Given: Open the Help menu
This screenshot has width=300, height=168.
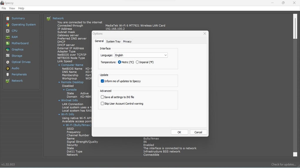Looking at the screenshot, I should coord(21,8).
